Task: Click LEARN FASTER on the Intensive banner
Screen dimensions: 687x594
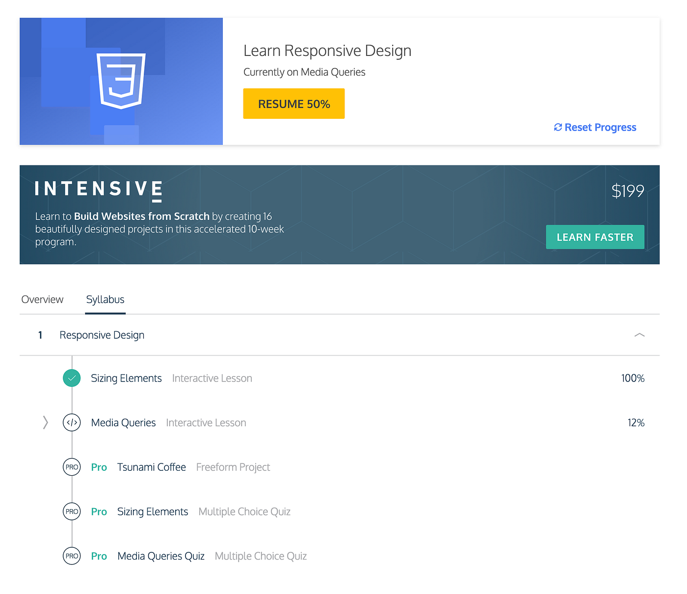Action: click(x=595, y=237)
